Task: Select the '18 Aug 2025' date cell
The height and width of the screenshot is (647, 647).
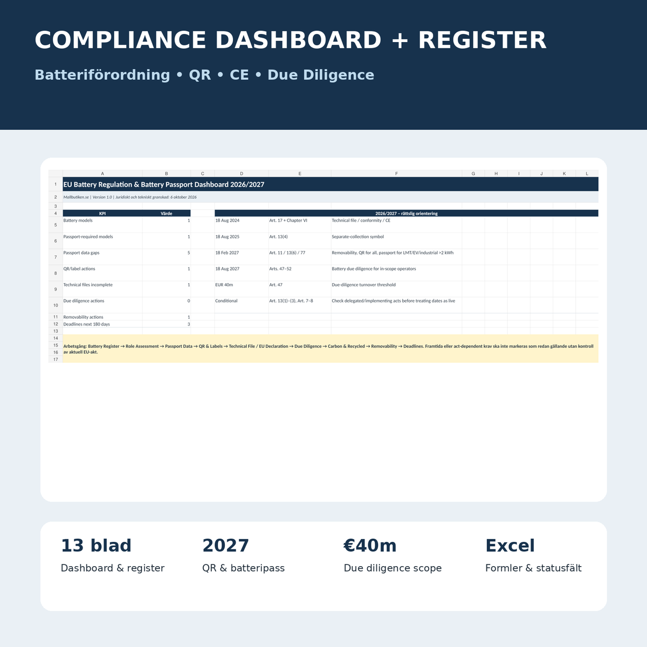Action: pyautogui.click(x=242, y=241)
